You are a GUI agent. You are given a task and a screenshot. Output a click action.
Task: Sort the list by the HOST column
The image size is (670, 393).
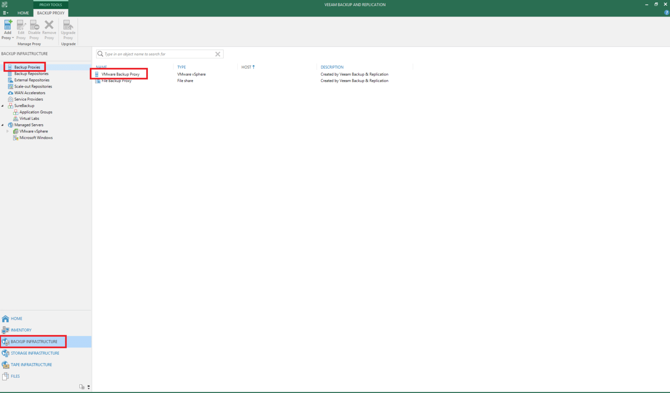click(247, 67)
